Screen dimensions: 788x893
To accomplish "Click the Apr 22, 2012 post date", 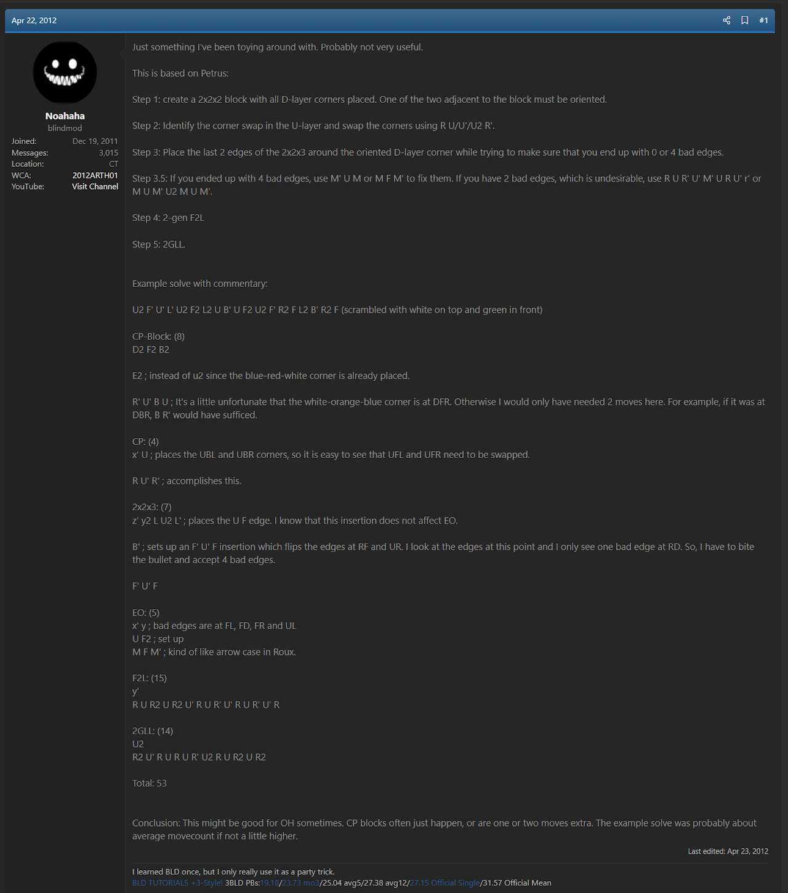I will pyautogui.click(x=34, y=20).
